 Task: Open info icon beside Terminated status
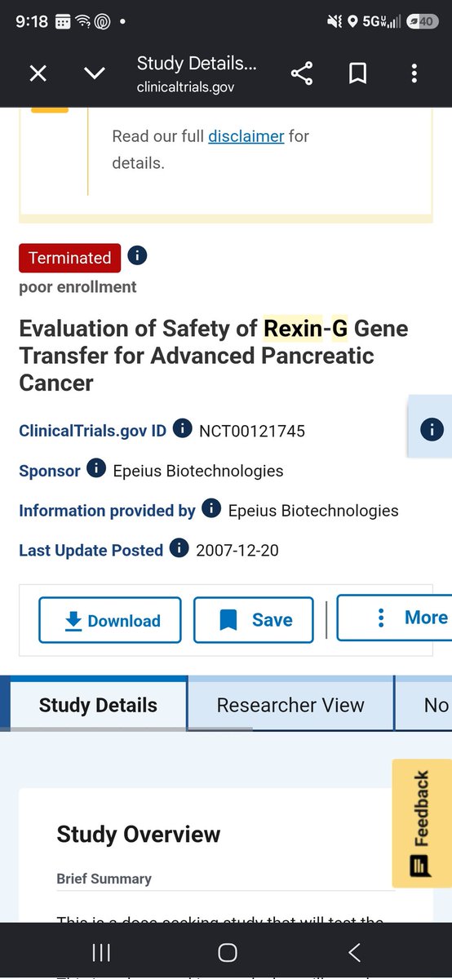click(138, 255)
